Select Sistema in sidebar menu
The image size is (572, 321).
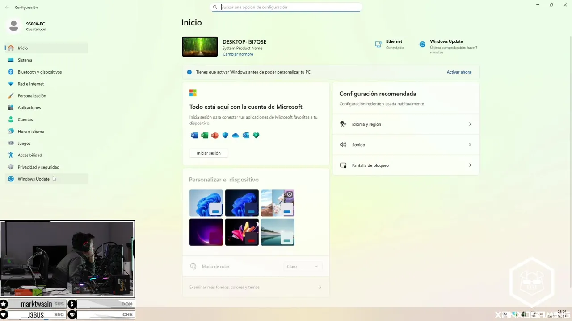click(46, 60)
